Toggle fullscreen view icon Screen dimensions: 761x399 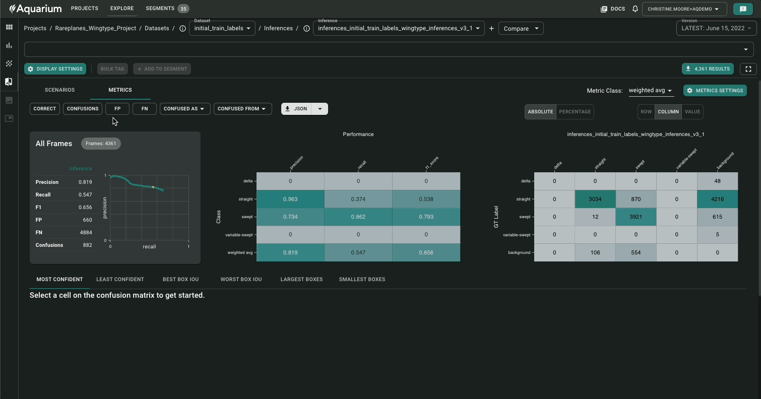[x=748, y=69]
